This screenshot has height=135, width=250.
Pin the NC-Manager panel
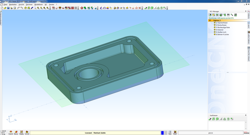[x=246, y=11]
